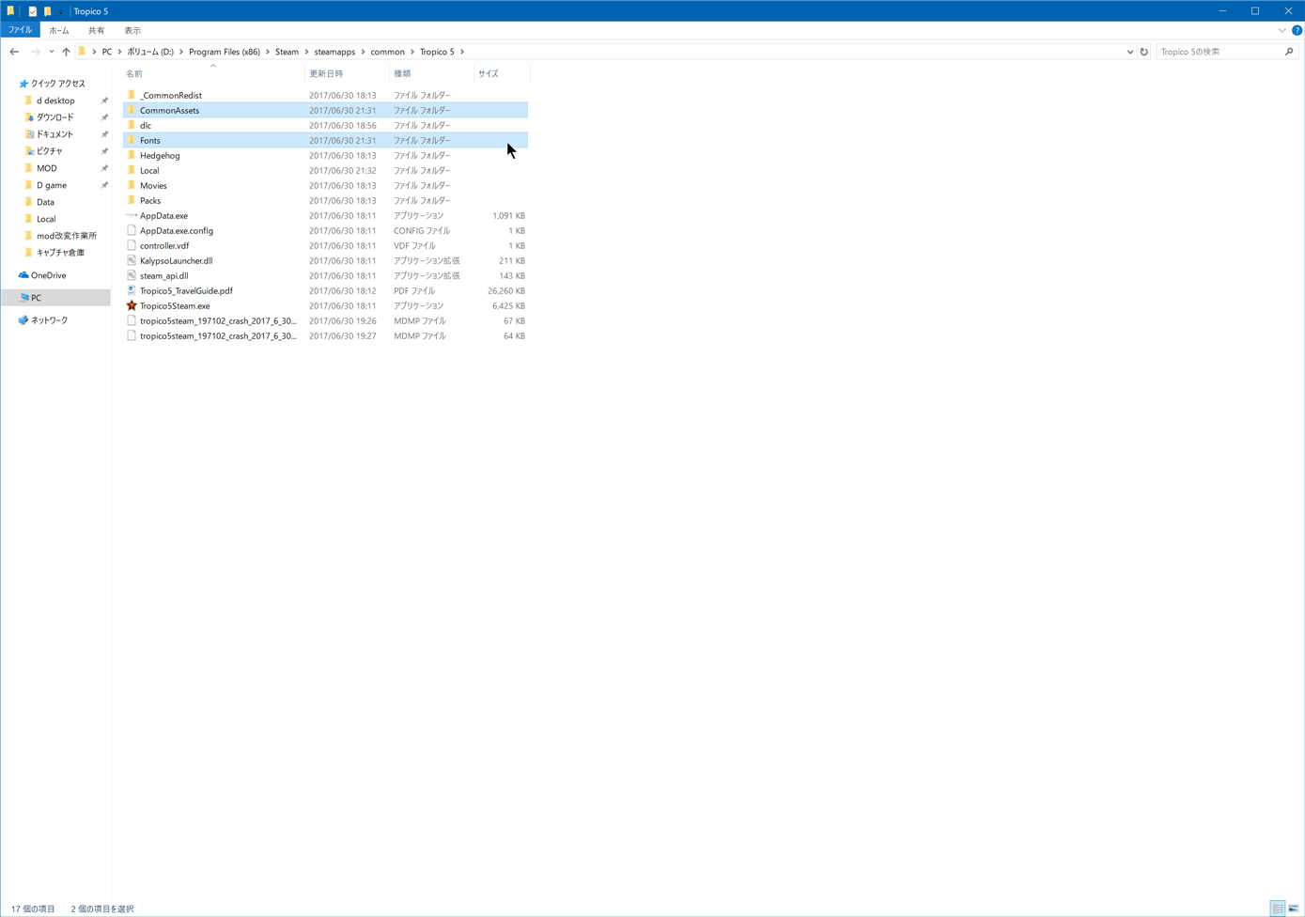
Task: Open the recent locations dropdown
Action: click(51, 52)
